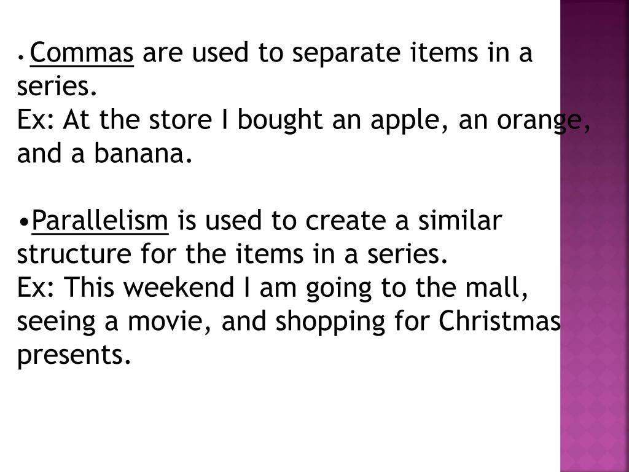This screenshot has height=472, width=629.
Task: Click the word "similar" in the Parallelism bullet
Action: [460, 220]
